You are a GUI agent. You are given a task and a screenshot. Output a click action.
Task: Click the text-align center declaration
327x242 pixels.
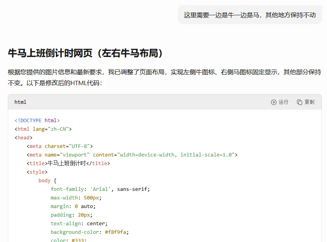[79, 224]
